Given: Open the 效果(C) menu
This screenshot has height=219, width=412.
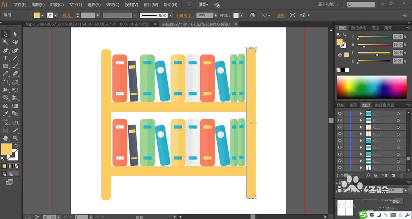Looking at the screenshot, I should (x=112, y=5).
